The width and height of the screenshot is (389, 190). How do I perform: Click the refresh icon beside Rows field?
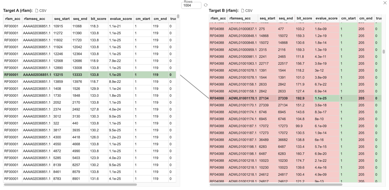(206, 5)
